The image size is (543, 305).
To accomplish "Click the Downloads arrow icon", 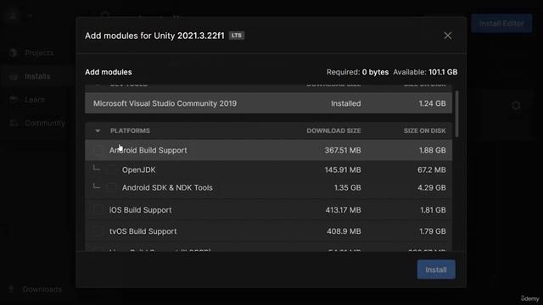I will click(x=11, y=289).
